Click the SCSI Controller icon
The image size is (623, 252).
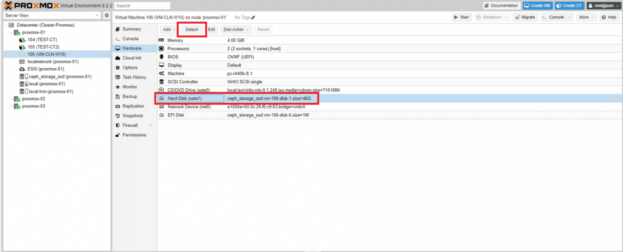[161, 82]
